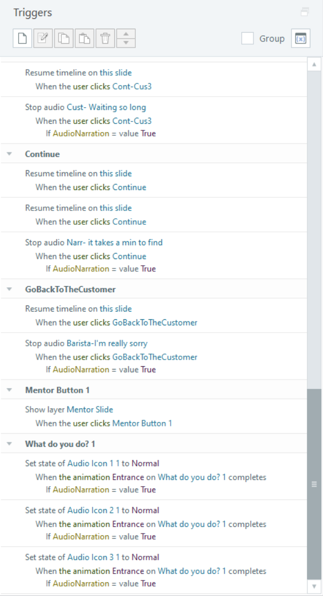
Task: Collapse the Continue trigger group
Action: 9,154
